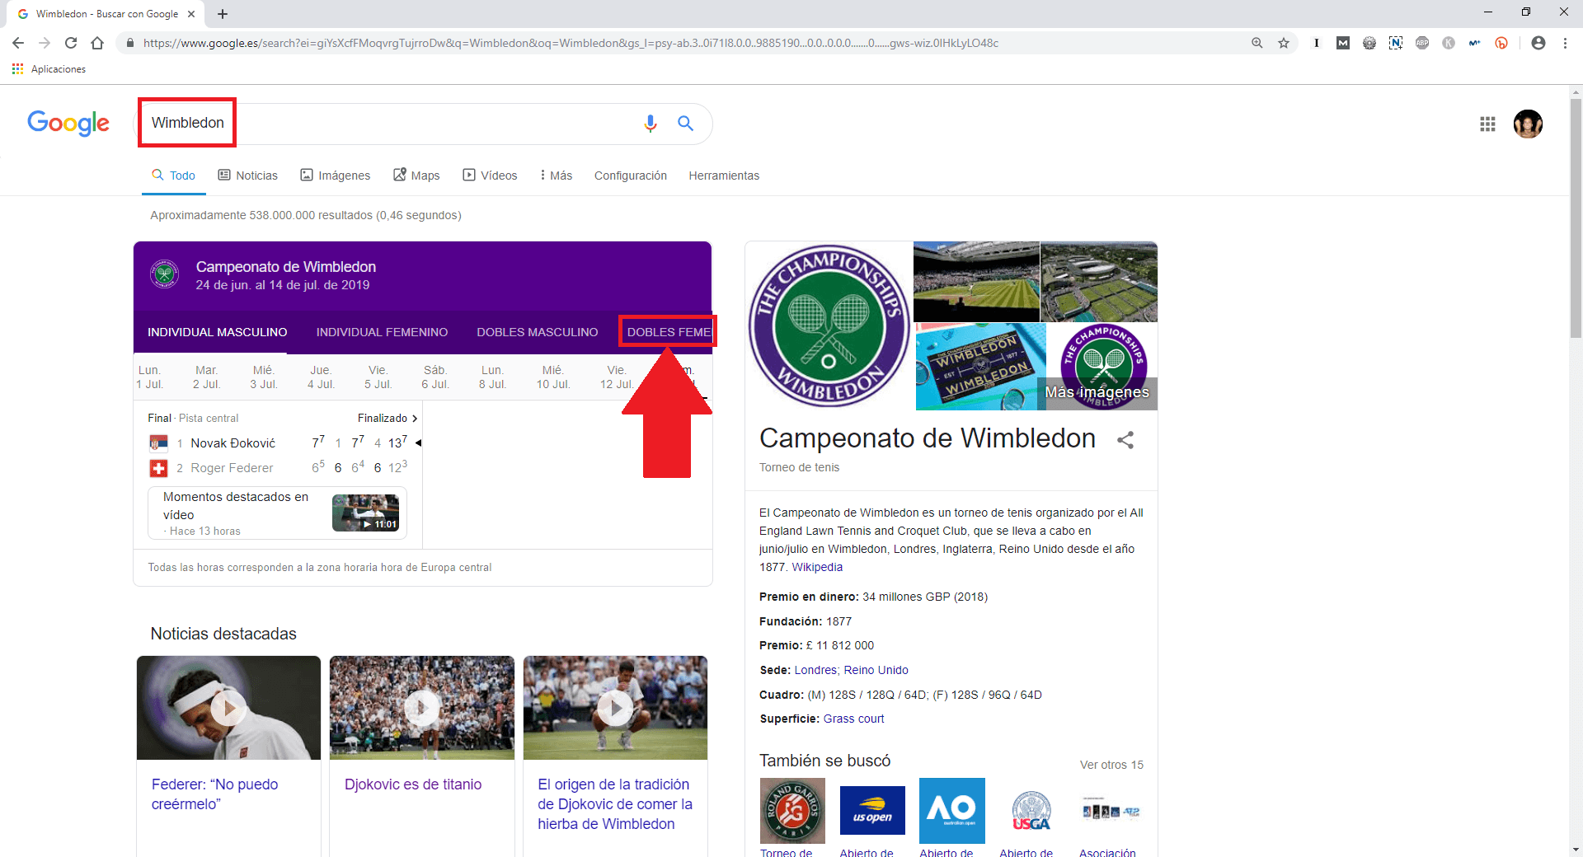Open the zoom magnifier icon in address bar
Image resolution: width=1583 pixels, height=857 pixels.
(1257, 43)
